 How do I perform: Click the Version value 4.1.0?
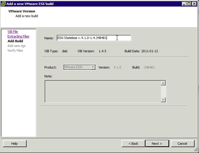pos(118,67)
